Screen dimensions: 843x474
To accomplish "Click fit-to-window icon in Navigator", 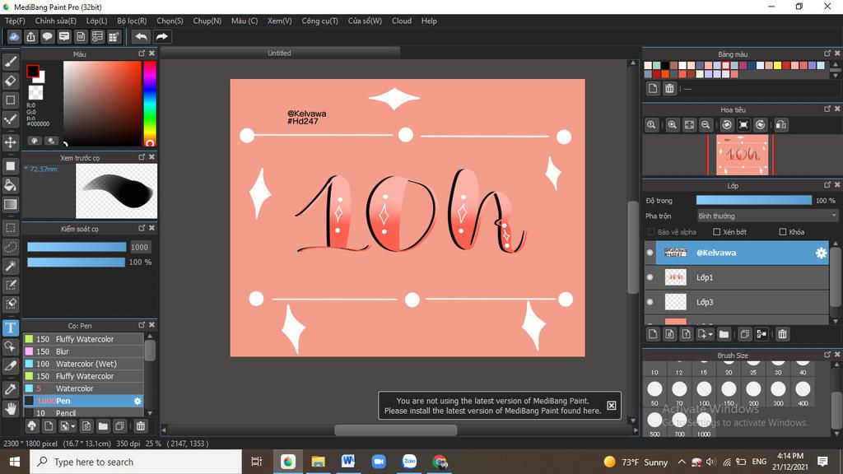I will [x=689, y=125].
